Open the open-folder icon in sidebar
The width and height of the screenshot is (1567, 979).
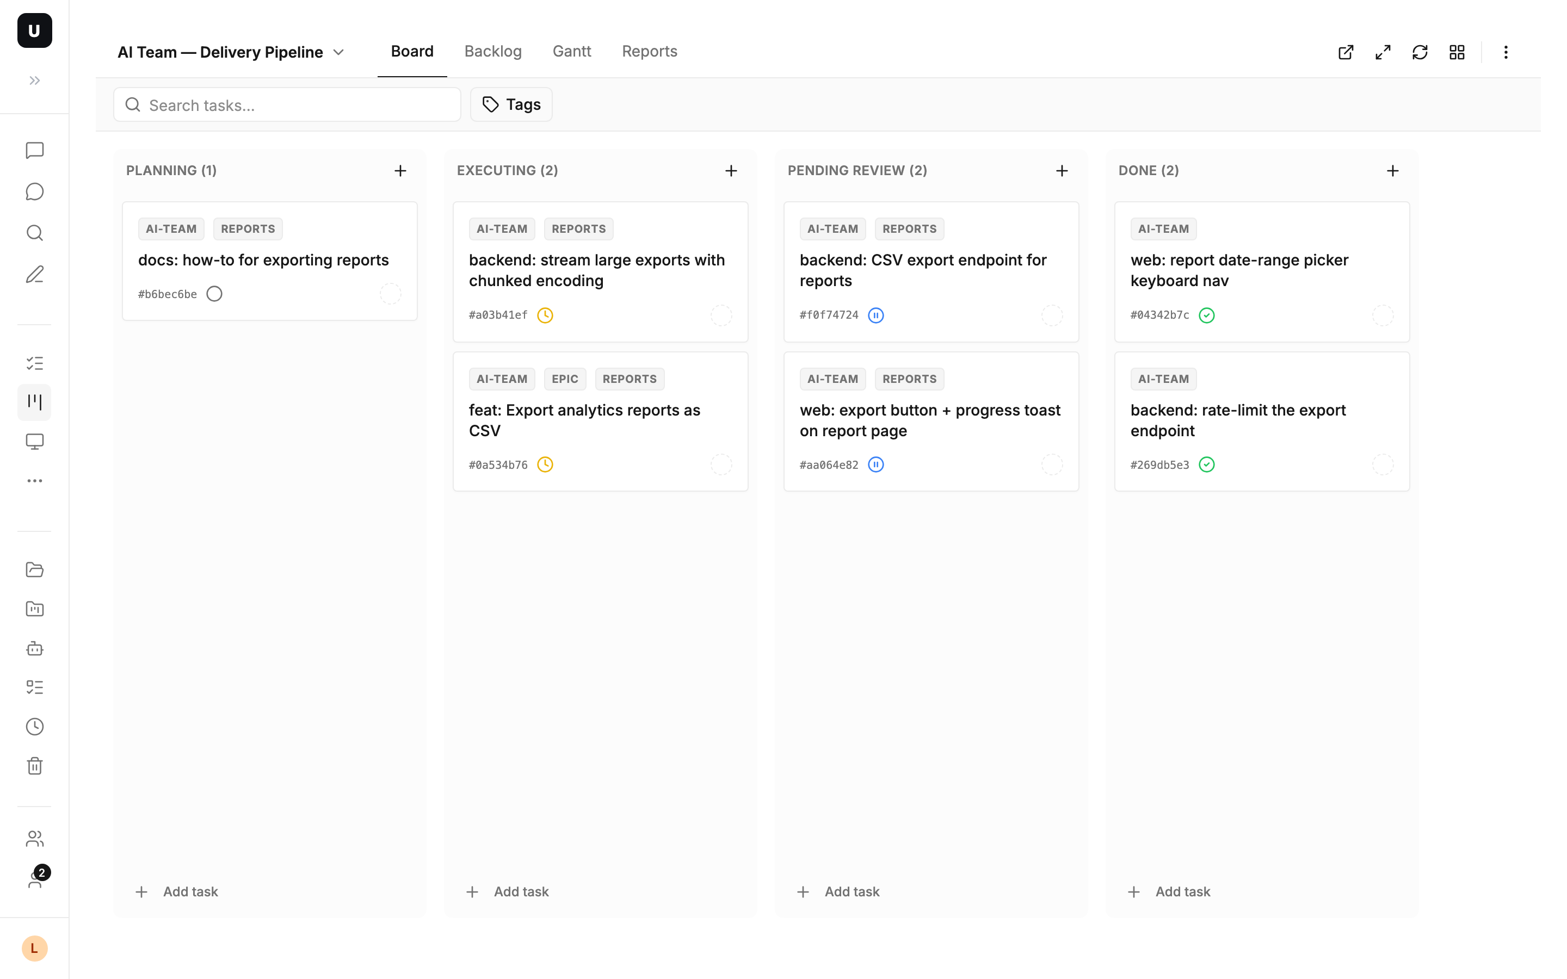pyautogui.click(x=34, y=570)
